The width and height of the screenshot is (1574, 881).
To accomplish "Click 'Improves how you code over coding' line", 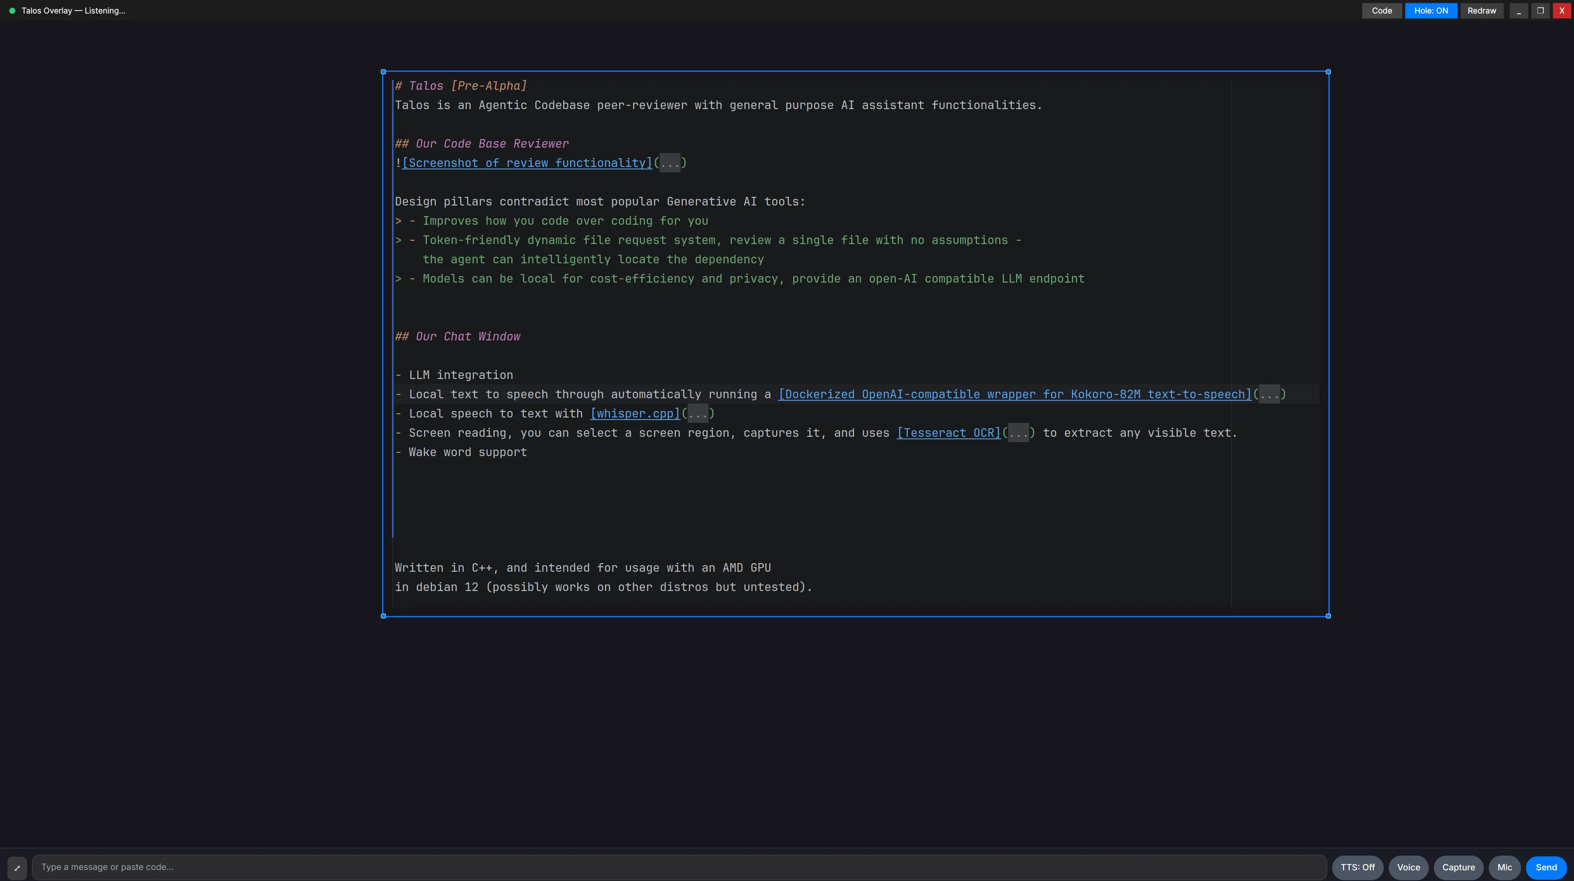I will click(552, 221).
